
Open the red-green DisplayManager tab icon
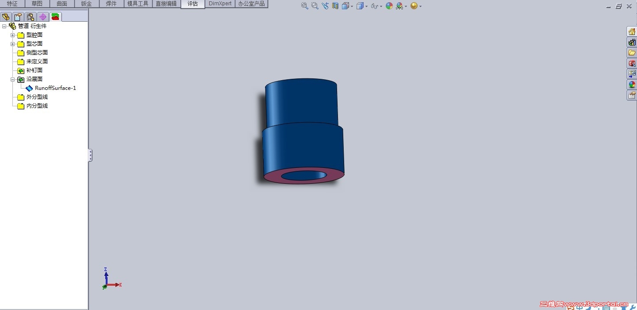click(x=55, y=17)
